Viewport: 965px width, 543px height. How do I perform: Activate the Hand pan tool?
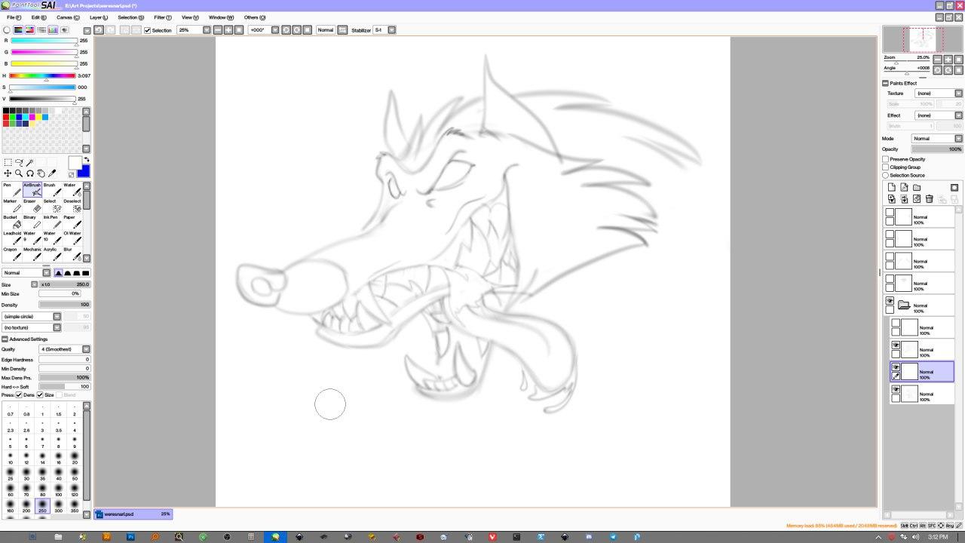click(41, 173)
